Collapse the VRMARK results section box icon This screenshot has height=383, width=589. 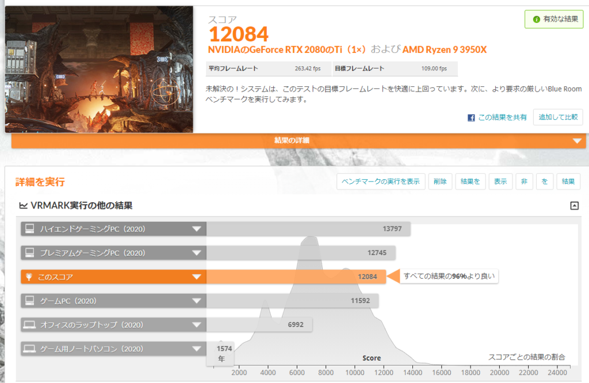coord(575,206)
